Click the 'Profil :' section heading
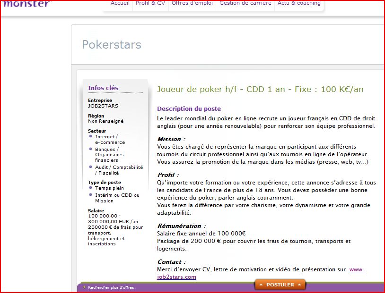 168,175
